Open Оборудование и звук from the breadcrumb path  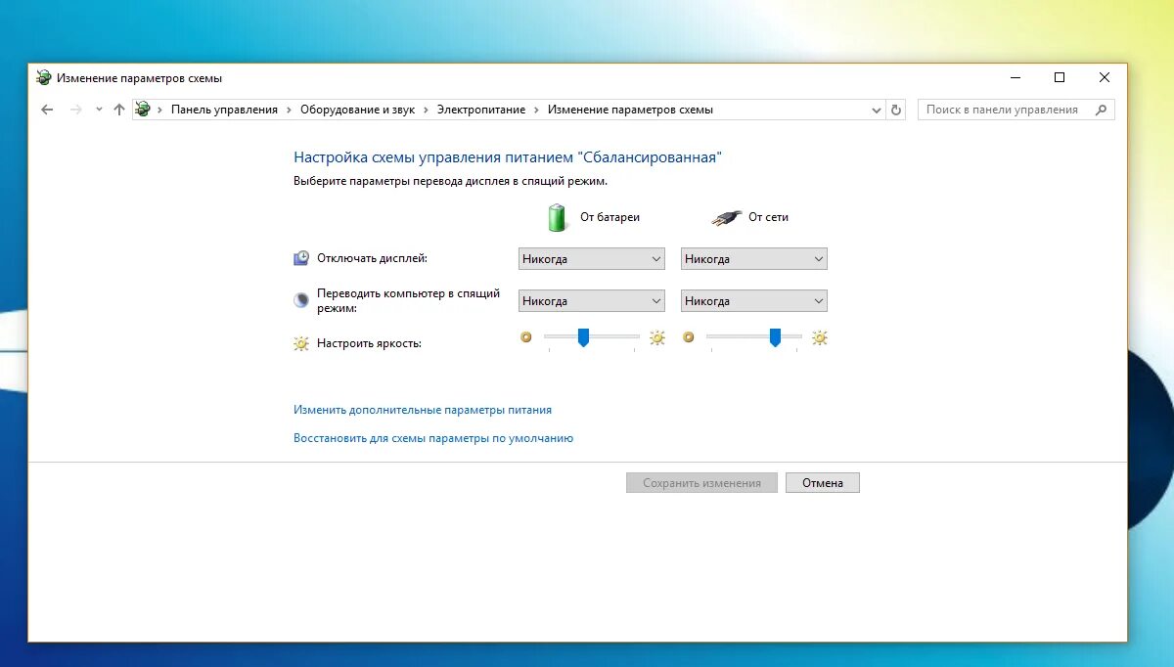(359, 110)
